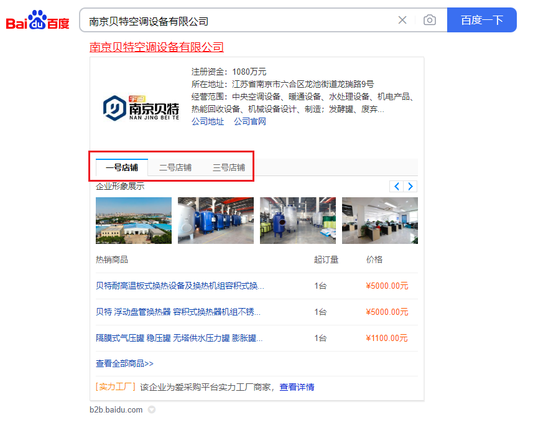
Task: Click the 南京贝特 company logo image
Action: click(x=141, y=108)
